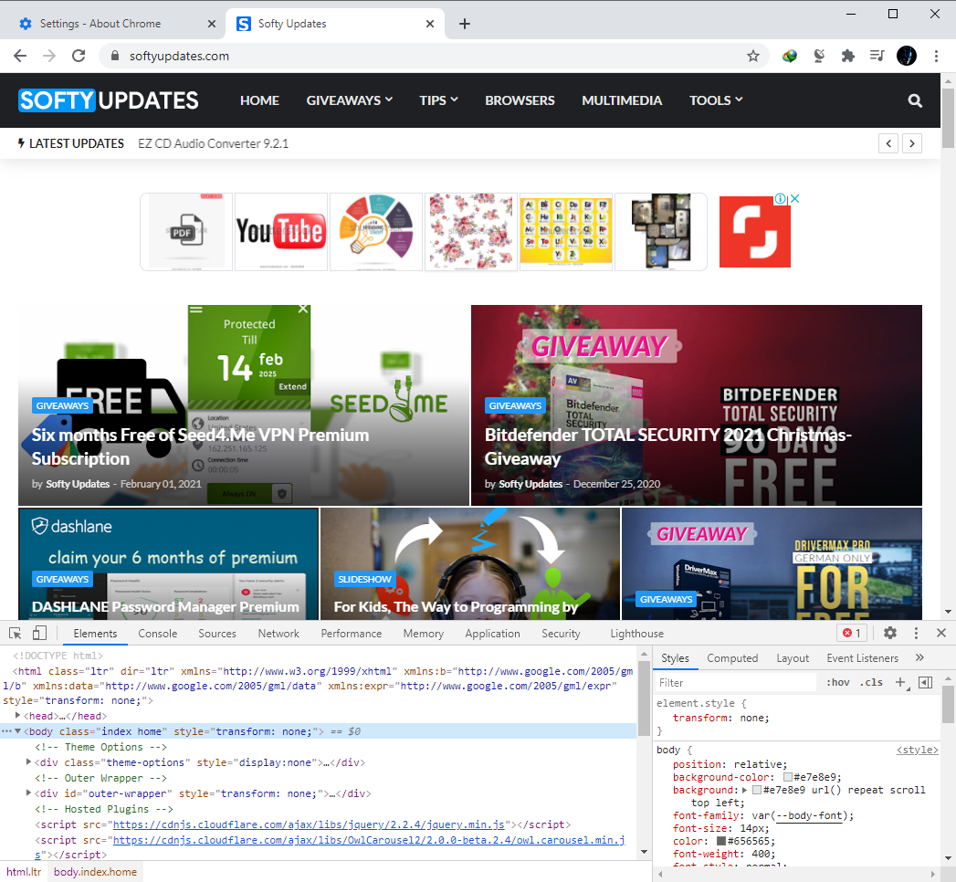The width and height of the screenshot is (956, 882).
Task: Click the YouTube logo ad thumbnail
Action: tap(281, 232)
